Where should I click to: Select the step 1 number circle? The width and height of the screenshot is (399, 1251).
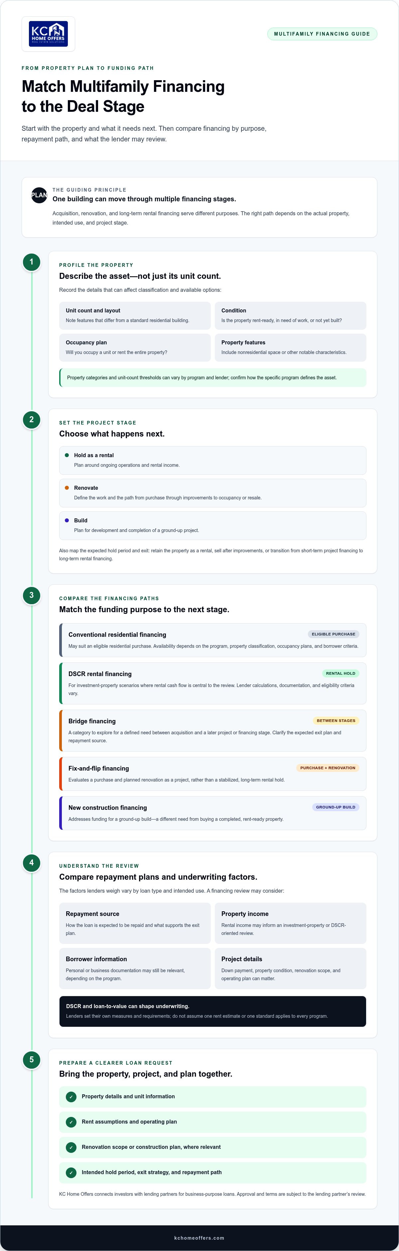tap(32, 262)
